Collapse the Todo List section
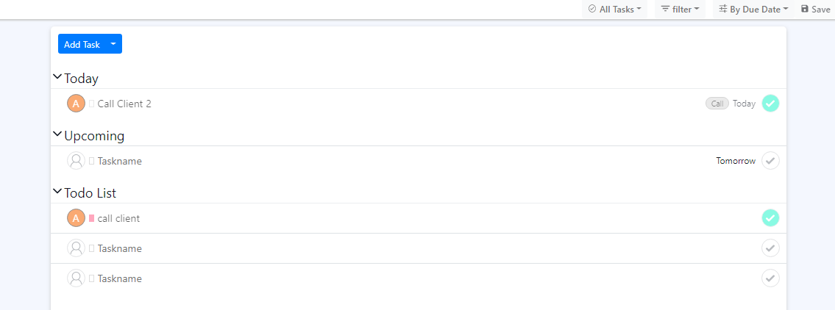The height and width of the screenshot is (310, 835). point(57,192)
